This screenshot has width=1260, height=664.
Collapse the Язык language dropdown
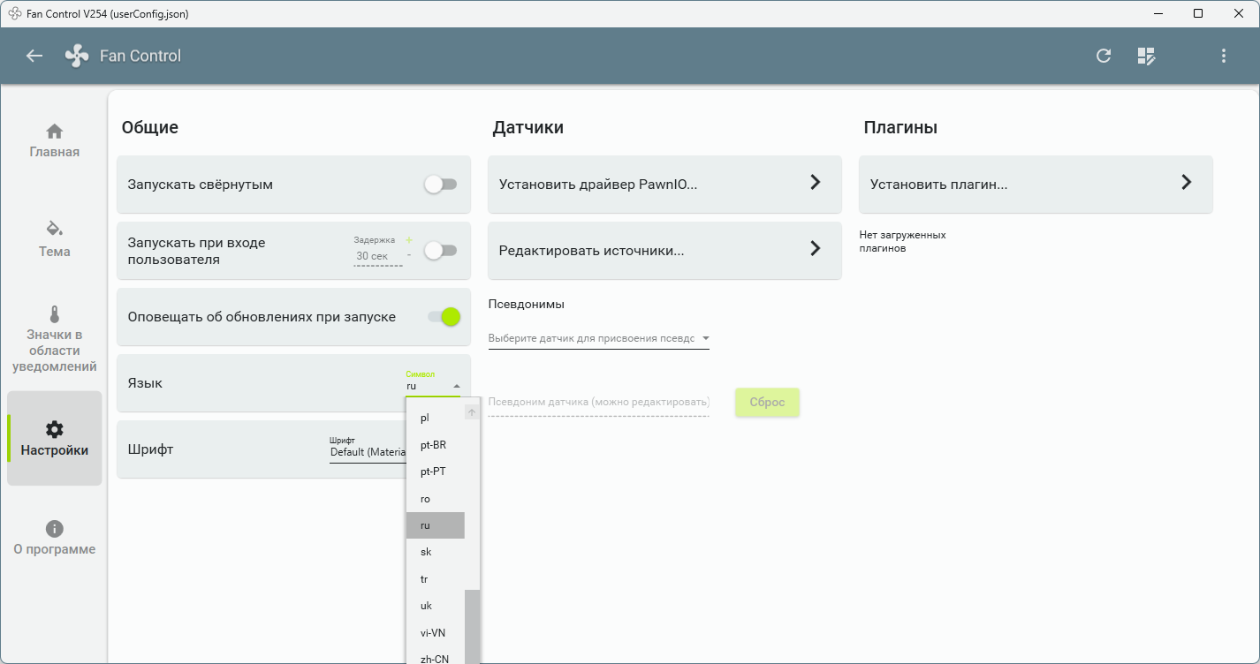pos(457,386)
